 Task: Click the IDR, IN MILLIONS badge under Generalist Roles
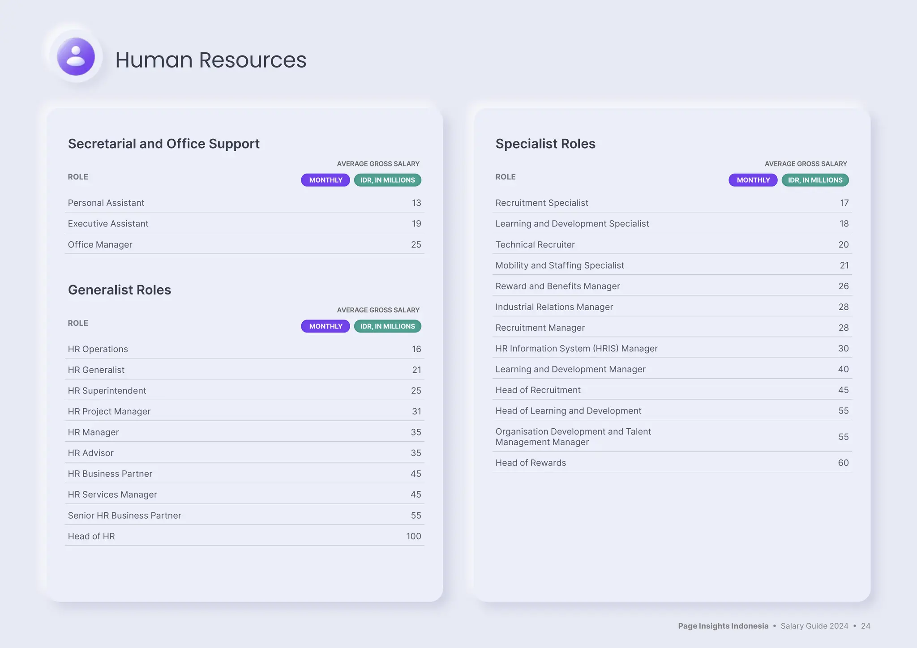pyautogui.click(x=388, y=326)
